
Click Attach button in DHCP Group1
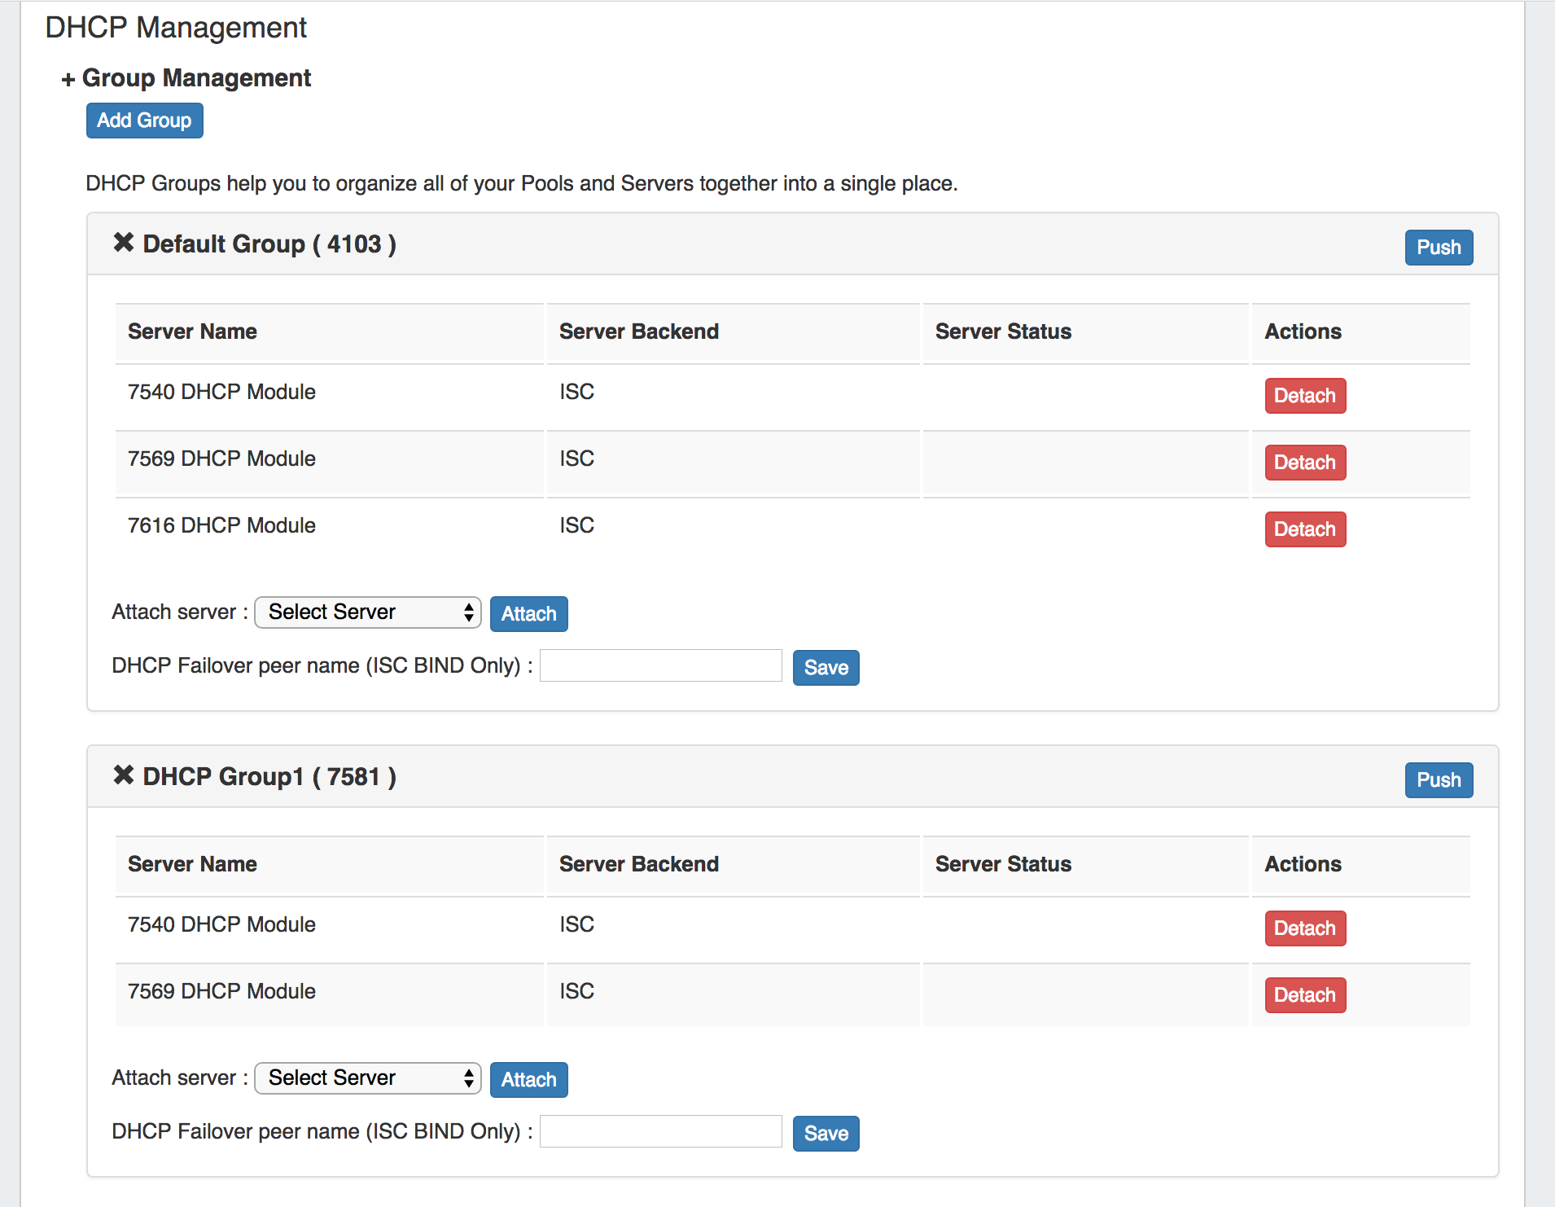pyautogui.click(x=528, y=1080)
